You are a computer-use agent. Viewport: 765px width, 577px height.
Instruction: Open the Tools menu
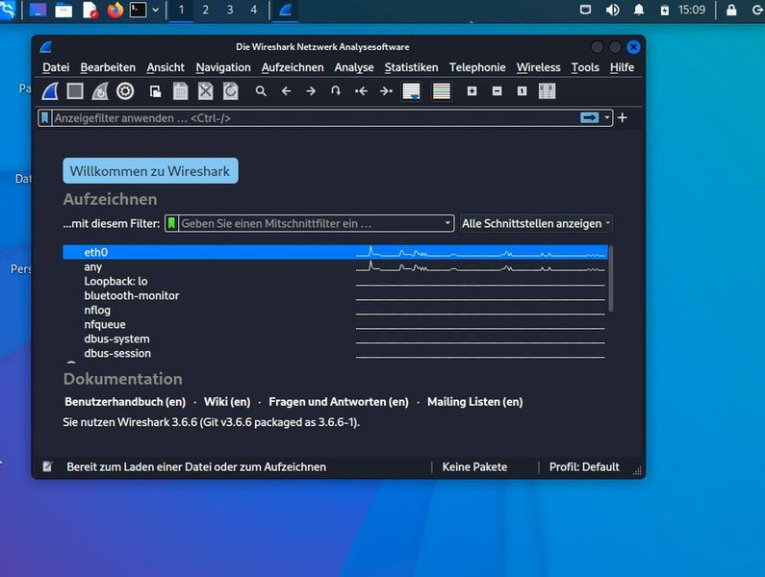[585, 67]
